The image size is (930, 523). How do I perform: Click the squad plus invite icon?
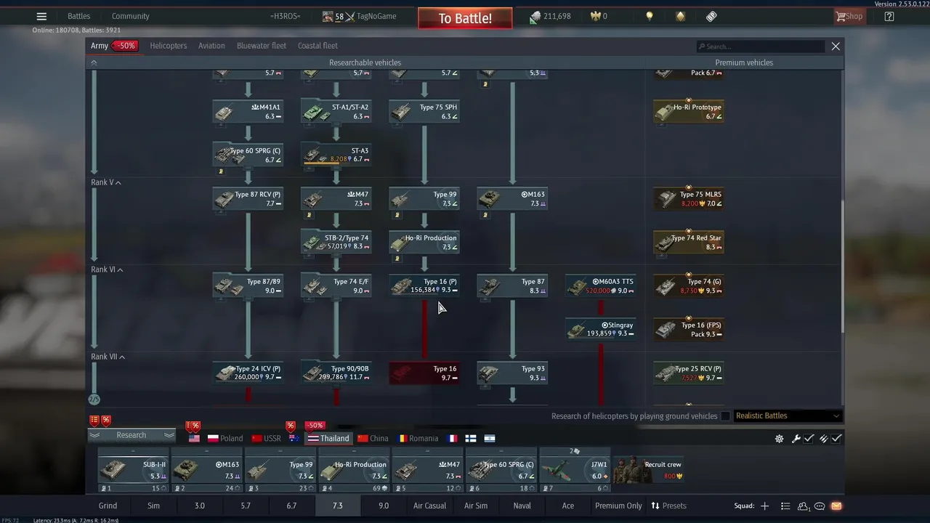tap(764, 506)
